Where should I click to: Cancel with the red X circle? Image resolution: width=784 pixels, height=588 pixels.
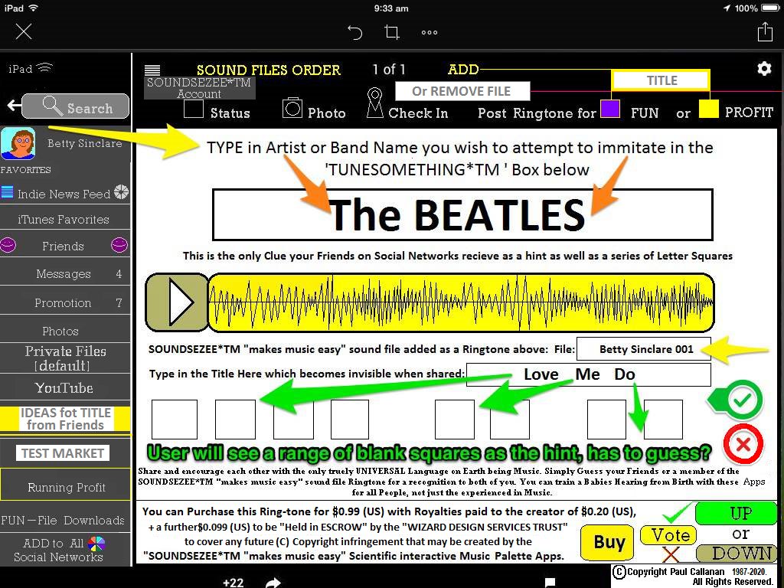coord(743,444)
